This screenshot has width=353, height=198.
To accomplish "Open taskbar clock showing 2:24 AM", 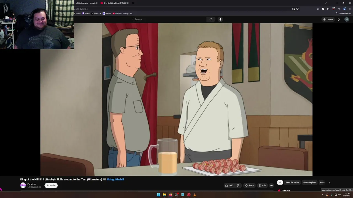I will (347, 195).
